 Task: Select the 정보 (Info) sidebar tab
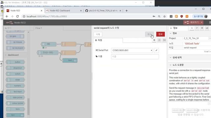tap(178, 28)
